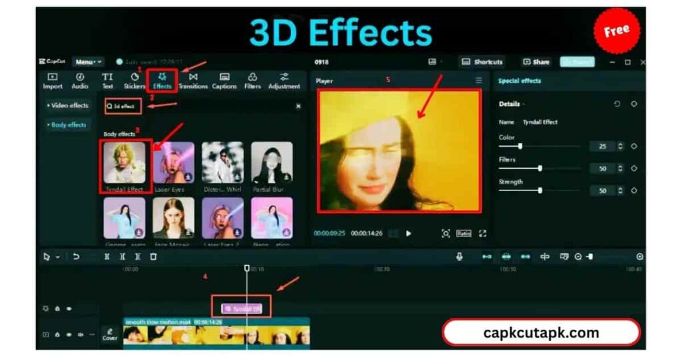The image size is (682, 357).
Task: Adjust the Filters slider
Action: pos(539,169)
